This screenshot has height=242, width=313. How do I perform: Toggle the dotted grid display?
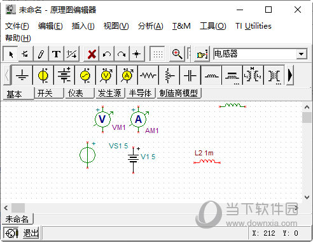point(157,54)
